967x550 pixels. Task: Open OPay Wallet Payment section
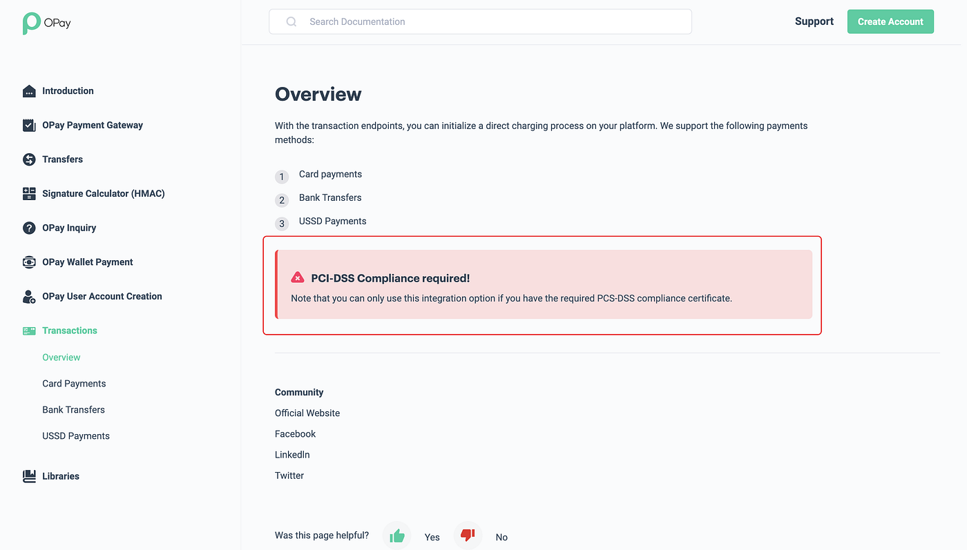point(88,262)
